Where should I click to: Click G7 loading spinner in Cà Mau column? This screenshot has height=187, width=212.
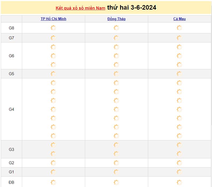pyautogui.click(x=179, y=38)
